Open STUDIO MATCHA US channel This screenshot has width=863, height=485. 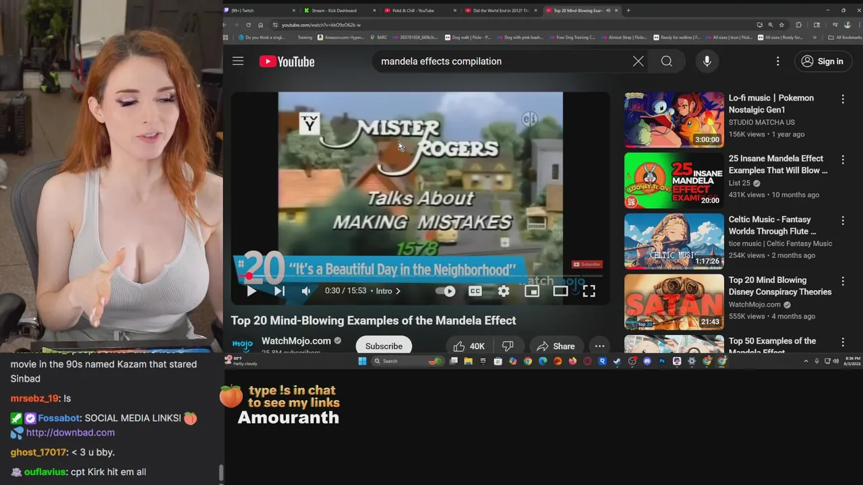coord(762,122)
